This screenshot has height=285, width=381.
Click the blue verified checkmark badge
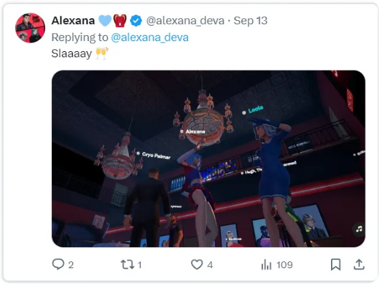[x=136, y=21]
